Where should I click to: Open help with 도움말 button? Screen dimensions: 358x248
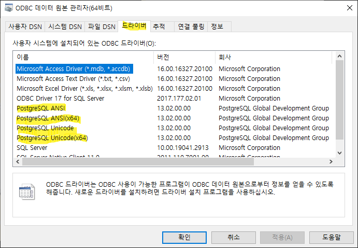coord(331,237)
